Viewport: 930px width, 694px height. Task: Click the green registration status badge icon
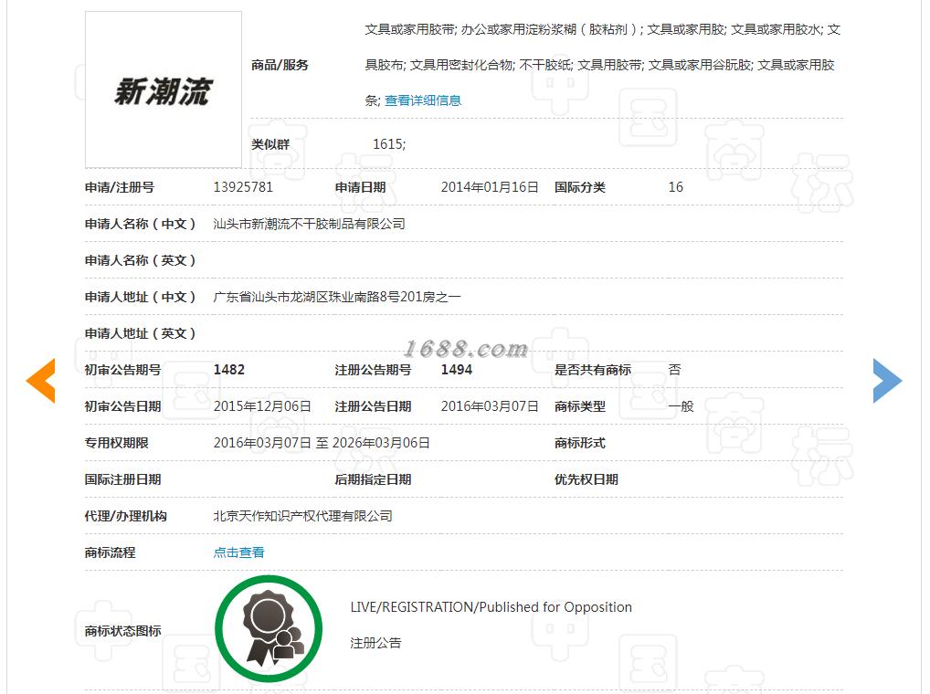coord(269,628)
